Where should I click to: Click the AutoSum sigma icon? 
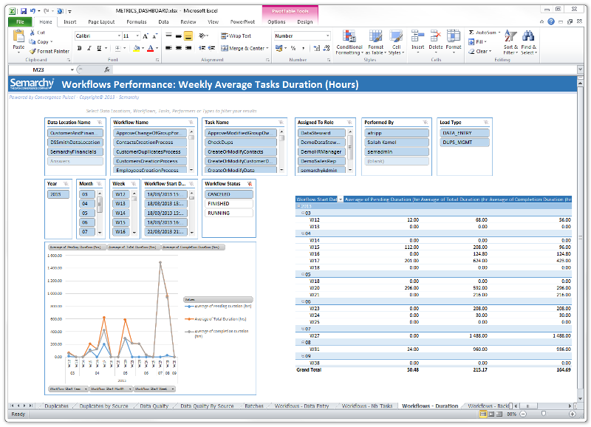(x=471, y=33)
